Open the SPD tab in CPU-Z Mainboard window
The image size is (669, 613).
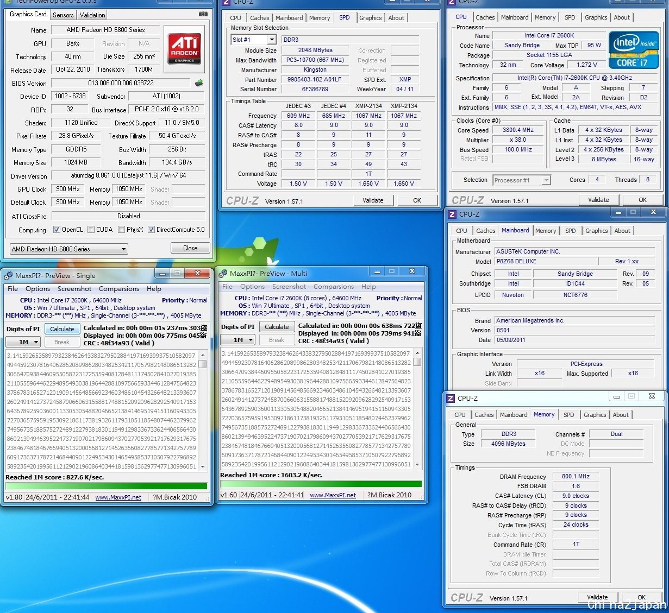(570, 231)
